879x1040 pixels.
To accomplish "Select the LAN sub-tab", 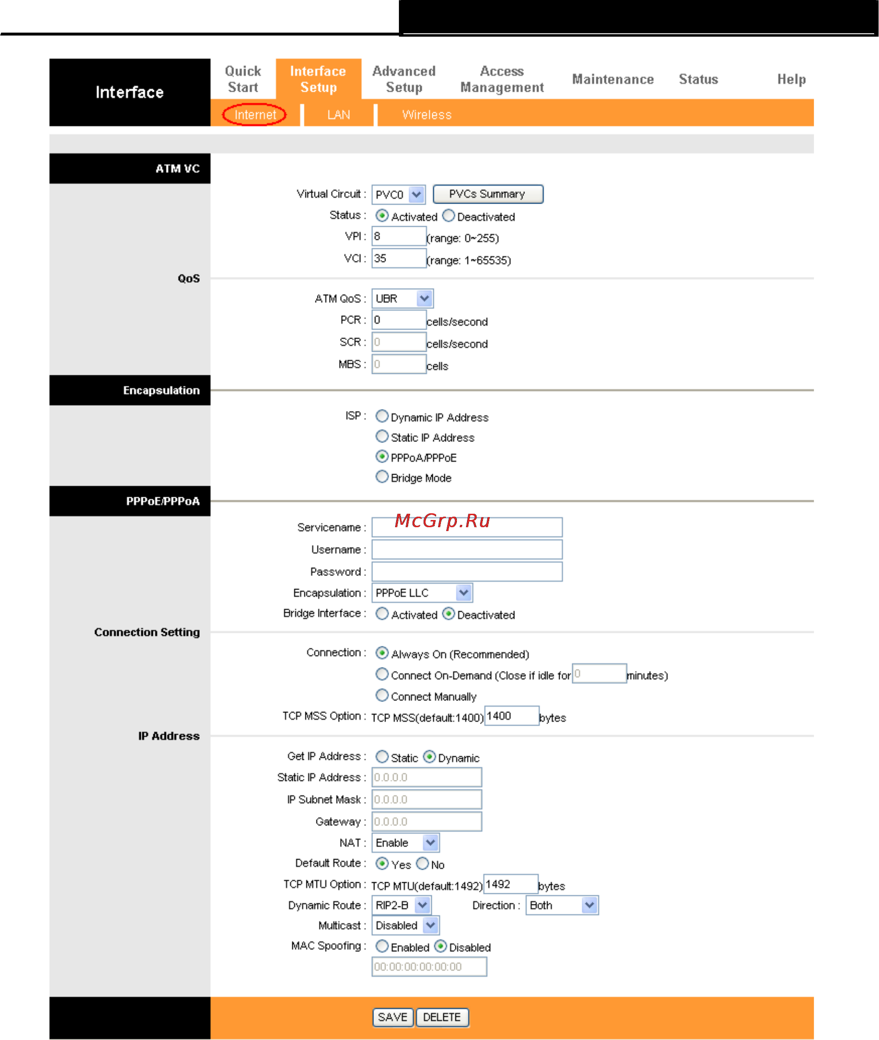I will tap(339, 115).
